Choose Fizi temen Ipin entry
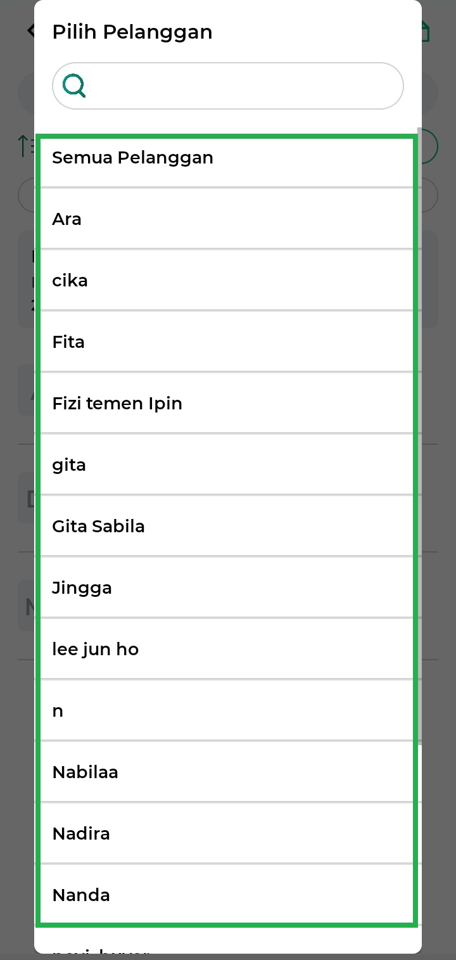The width and height of the screenshot is (456, 960). (x=117, y=404)
